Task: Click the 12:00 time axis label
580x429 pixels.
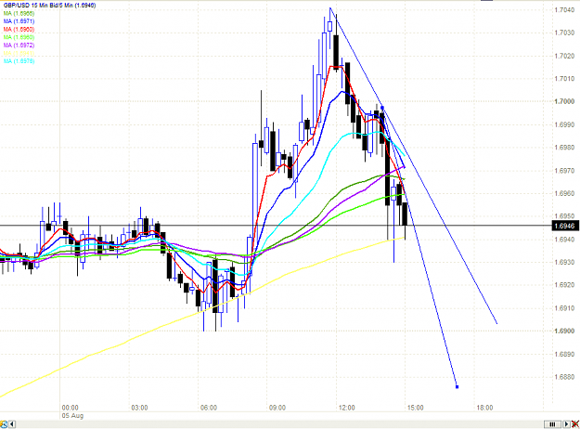Action: click(x=346, y=408)
